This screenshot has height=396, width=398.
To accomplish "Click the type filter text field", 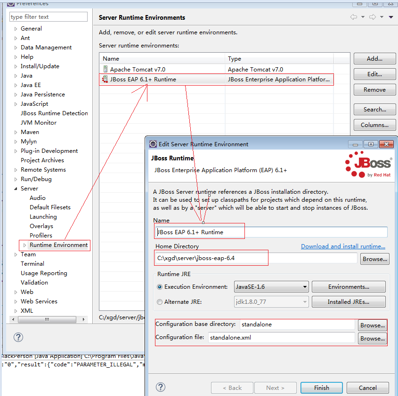I will coord(49,17).
